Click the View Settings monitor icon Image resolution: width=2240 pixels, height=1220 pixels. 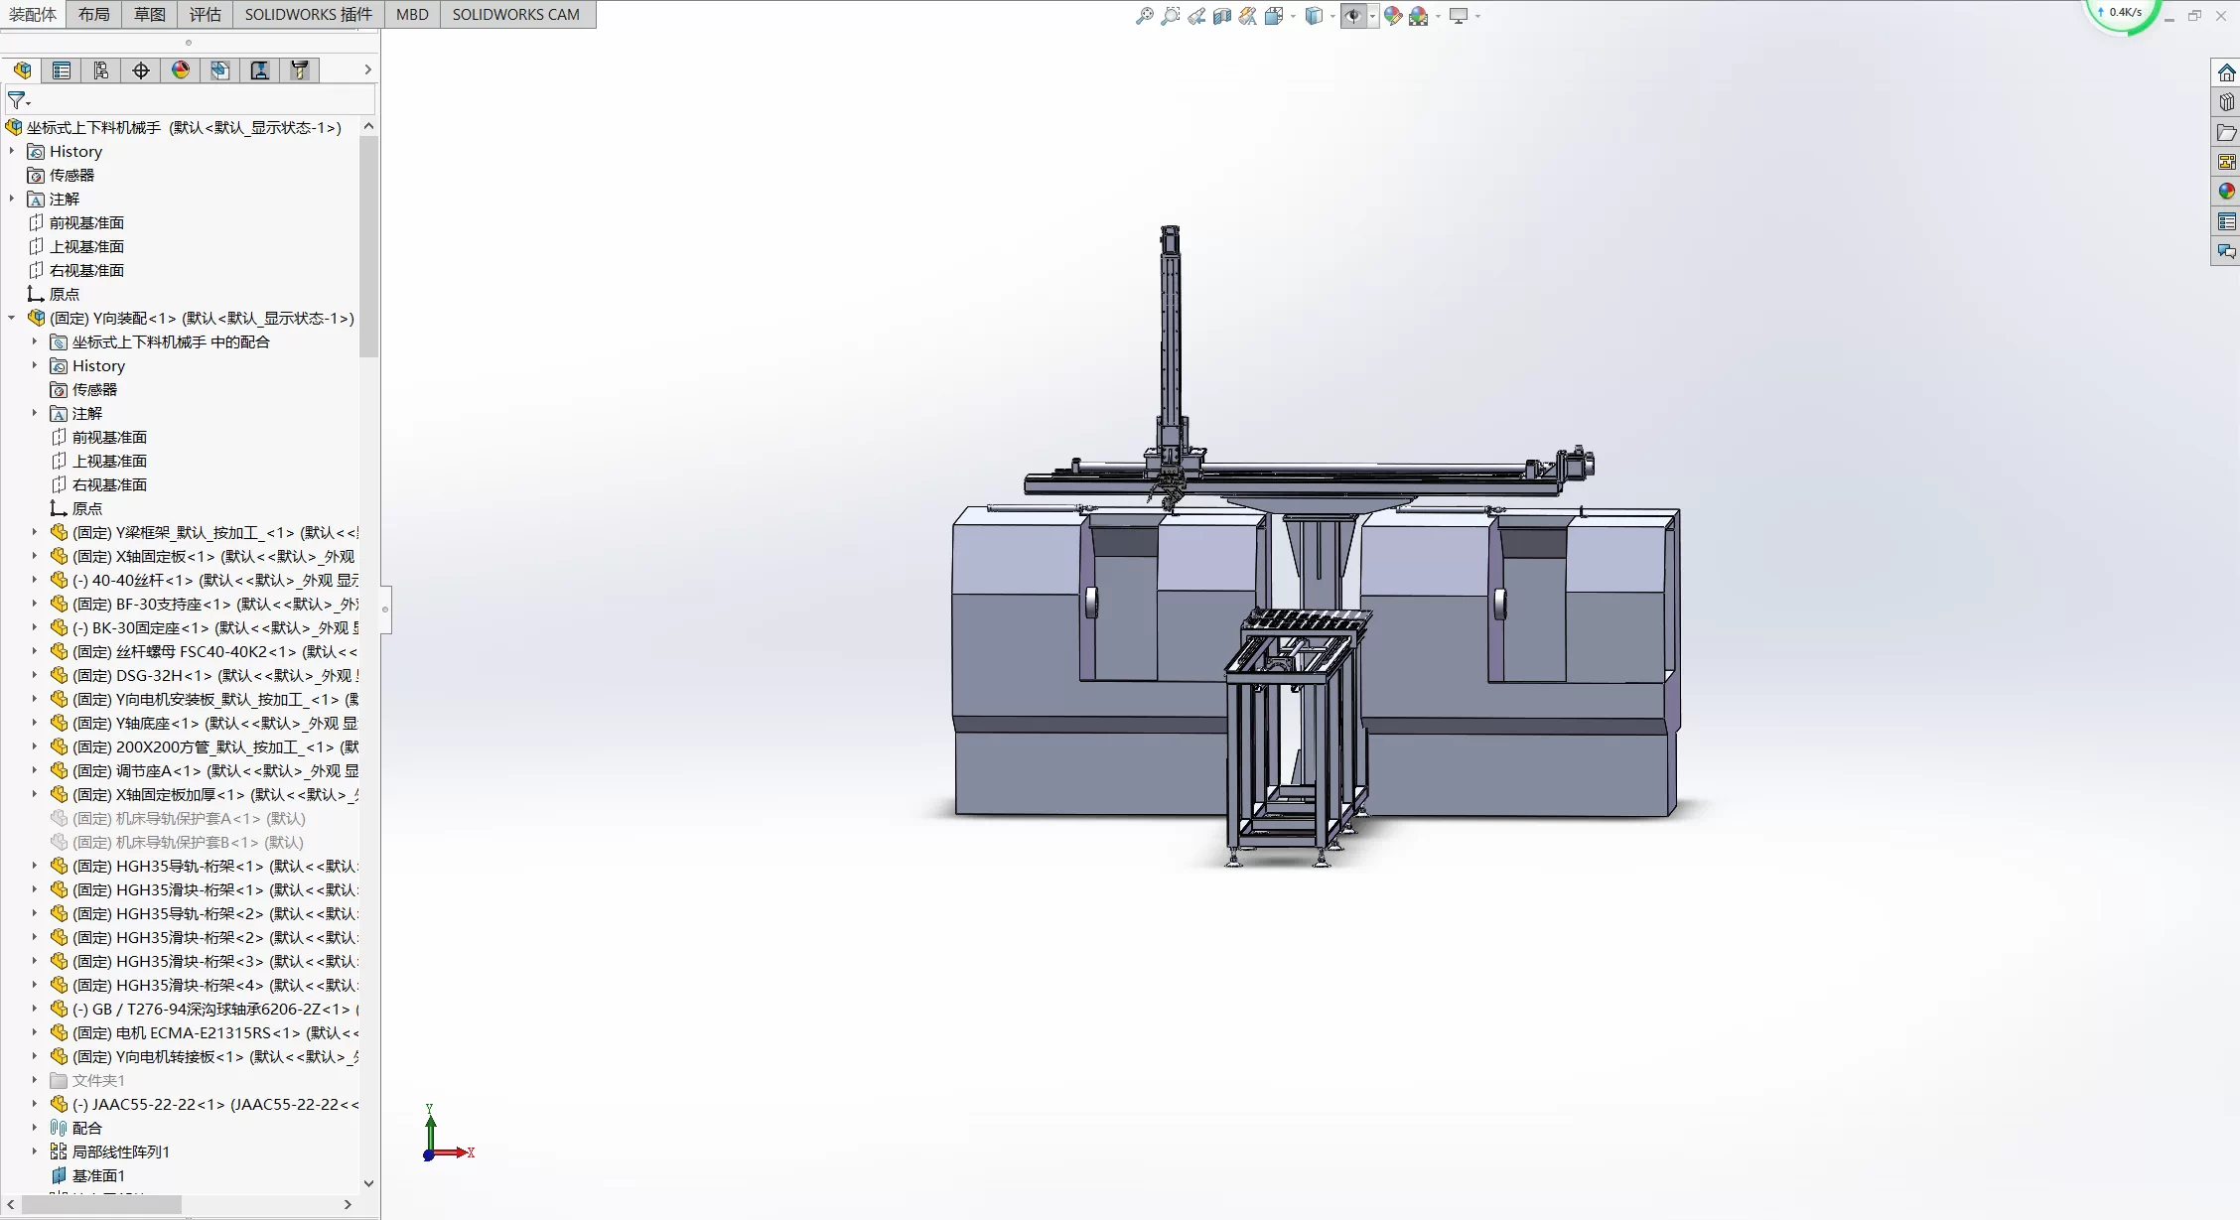(x=1459, y=16)
